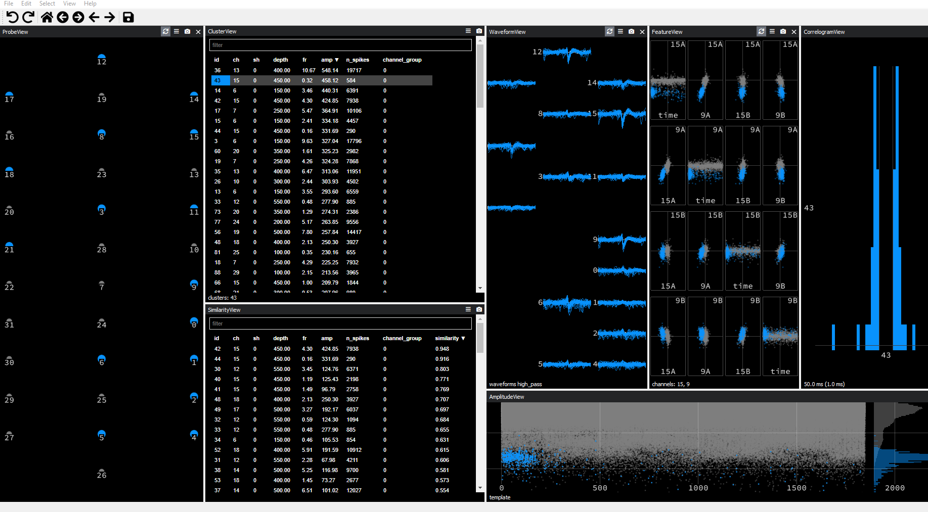This screenshot has width=928, height=512.
Task: Open the View menu
Action: tap(69, 4)
